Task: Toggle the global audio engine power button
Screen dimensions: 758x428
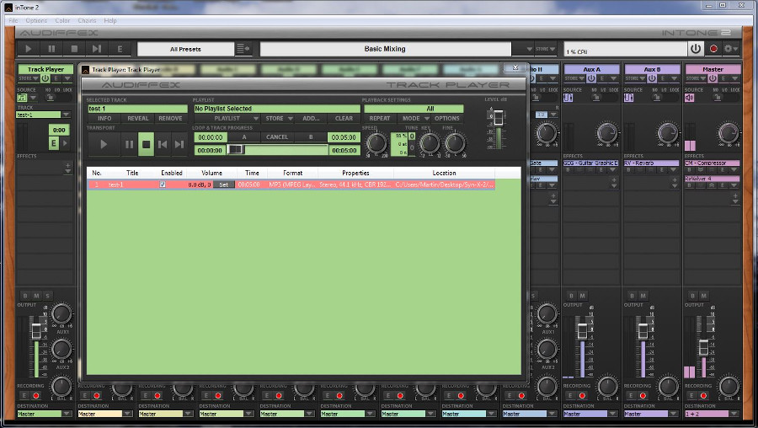Action: (695, 49)
